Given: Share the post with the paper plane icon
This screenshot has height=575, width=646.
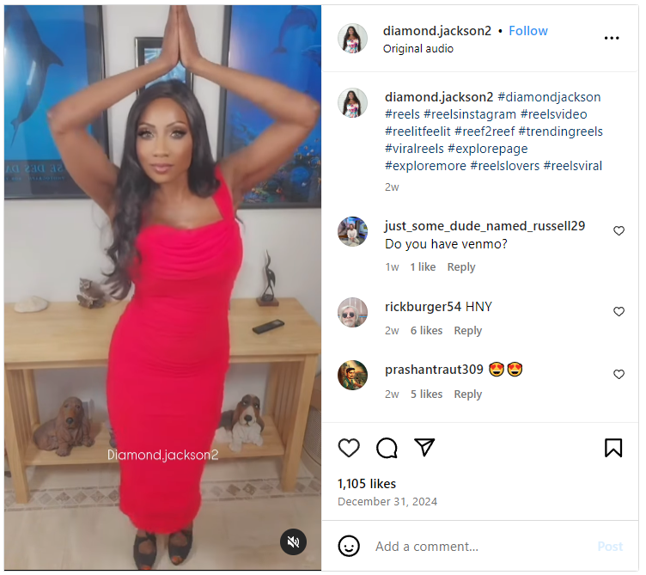Looking at the screenshot, I should (424, 447).
